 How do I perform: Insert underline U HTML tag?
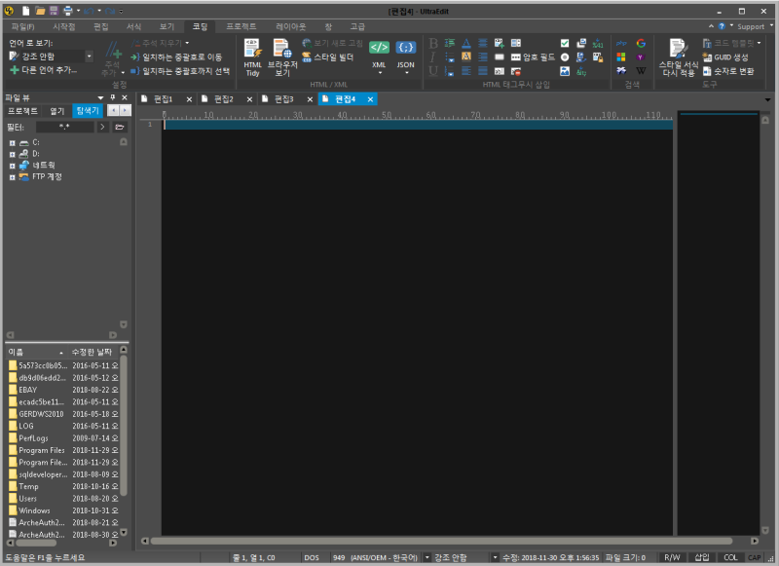point(433,71)
